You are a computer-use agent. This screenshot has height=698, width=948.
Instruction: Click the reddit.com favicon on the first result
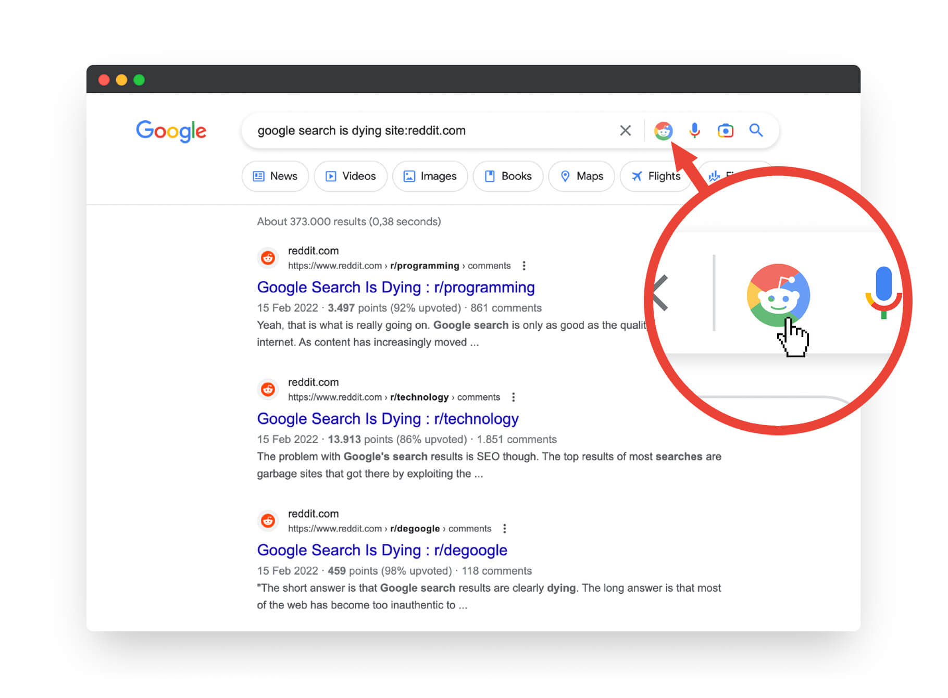(268, 258)
